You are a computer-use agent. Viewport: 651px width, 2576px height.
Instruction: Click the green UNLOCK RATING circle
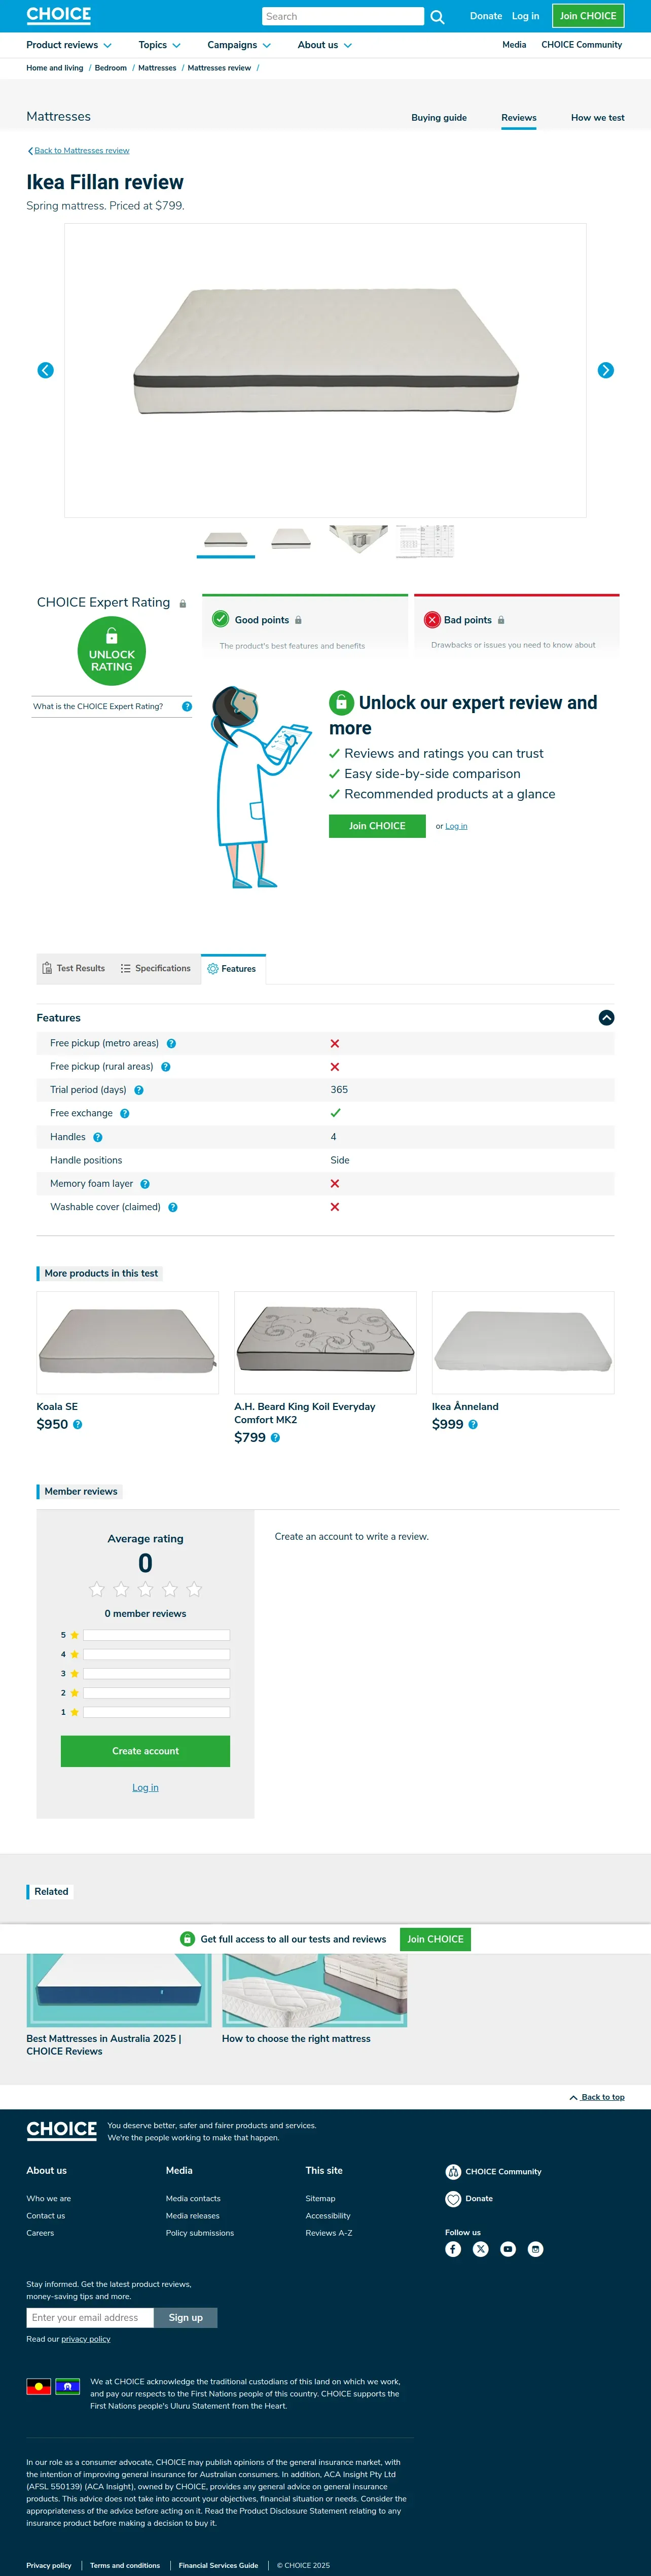point(111,652)
